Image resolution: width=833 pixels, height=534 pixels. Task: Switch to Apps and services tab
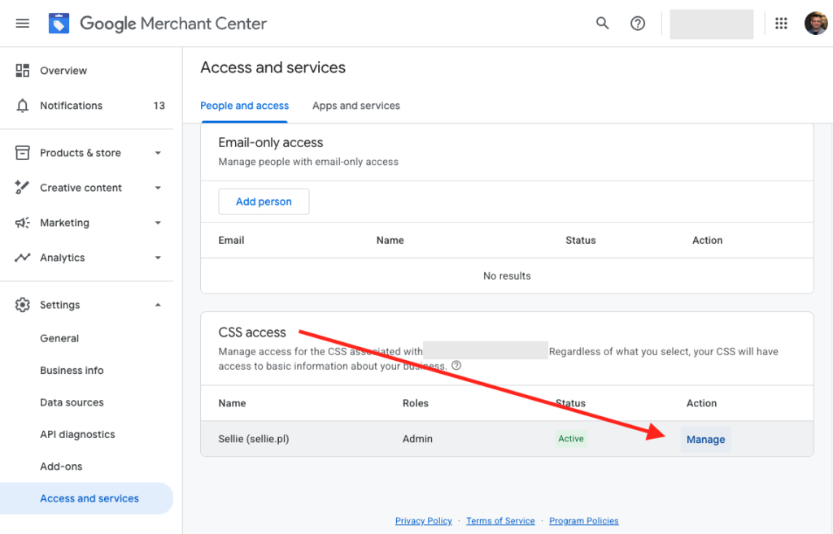click(356, 106)
